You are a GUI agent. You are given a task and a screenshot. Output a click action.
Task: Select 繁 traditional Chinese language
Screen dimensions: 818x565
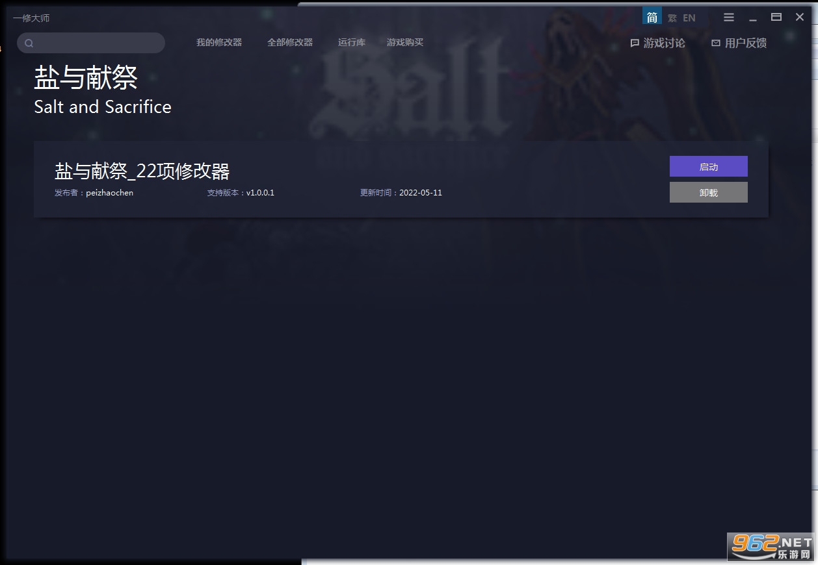click(672, 18)
